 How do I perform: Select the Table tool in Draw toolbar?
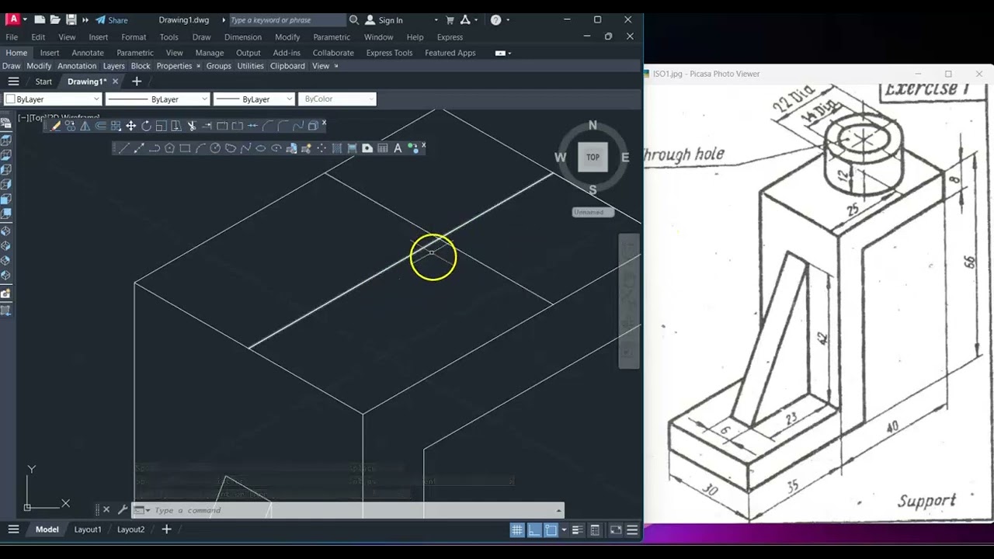(x=382, y=148)
